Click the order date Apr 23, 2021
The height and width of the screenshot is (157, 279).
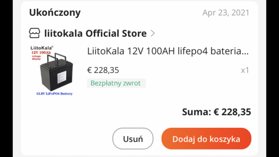click(x=226, y=13)
